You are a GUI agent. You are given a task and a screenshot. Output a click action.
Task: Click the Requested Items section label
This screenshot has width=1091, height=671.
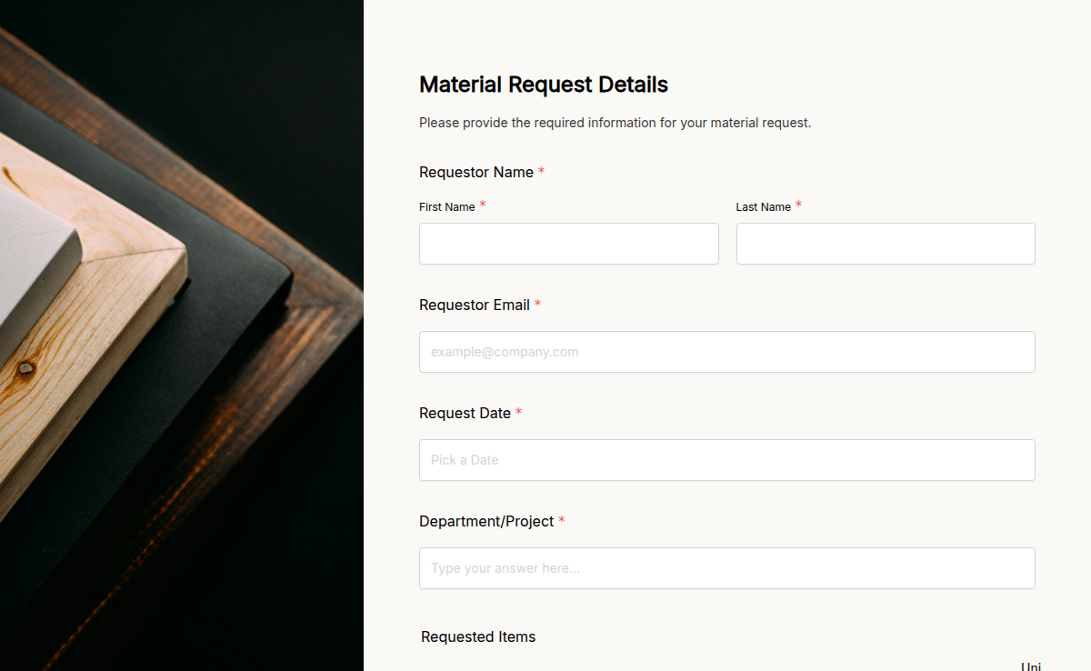tap(477, 636)
